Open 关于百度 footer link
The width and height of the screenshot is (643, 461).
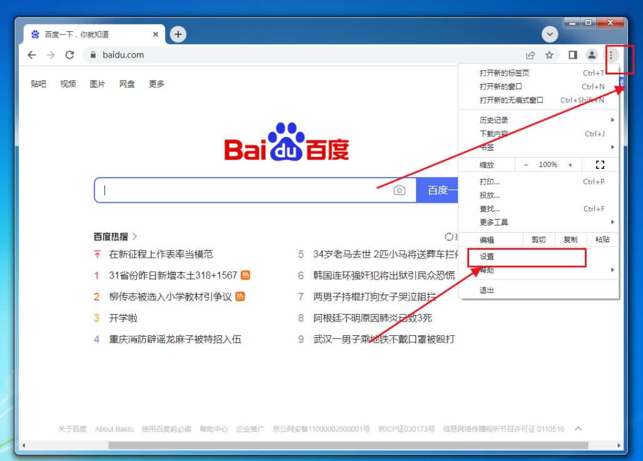tap(72, 429)
